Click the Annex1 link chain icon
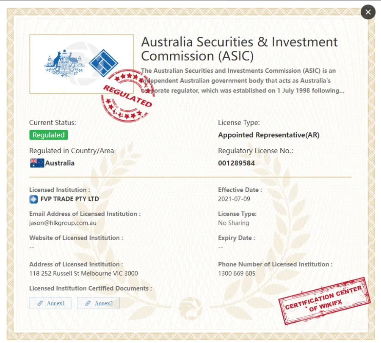This screenshot has width=381, height=343. 40,303
